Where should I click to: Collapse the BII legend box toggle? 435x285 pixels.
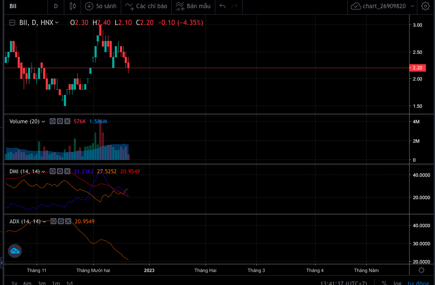(x=12, y=23)
